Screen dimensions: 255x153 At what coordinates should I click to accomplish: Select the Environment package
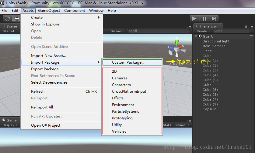point(132,105)
